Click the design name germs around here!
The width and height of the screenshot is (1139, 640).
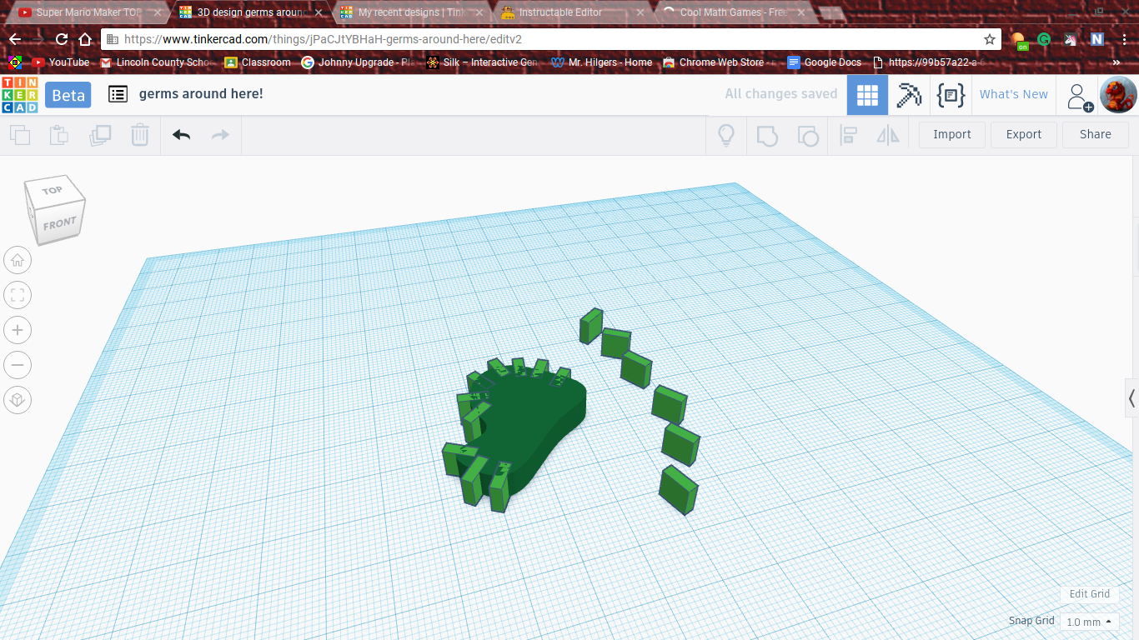coord(201,94)
